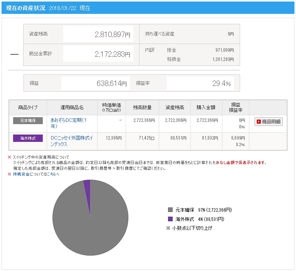Click the 時価単価 column header
Screen dimensions: 296x271
click(111, 108)
